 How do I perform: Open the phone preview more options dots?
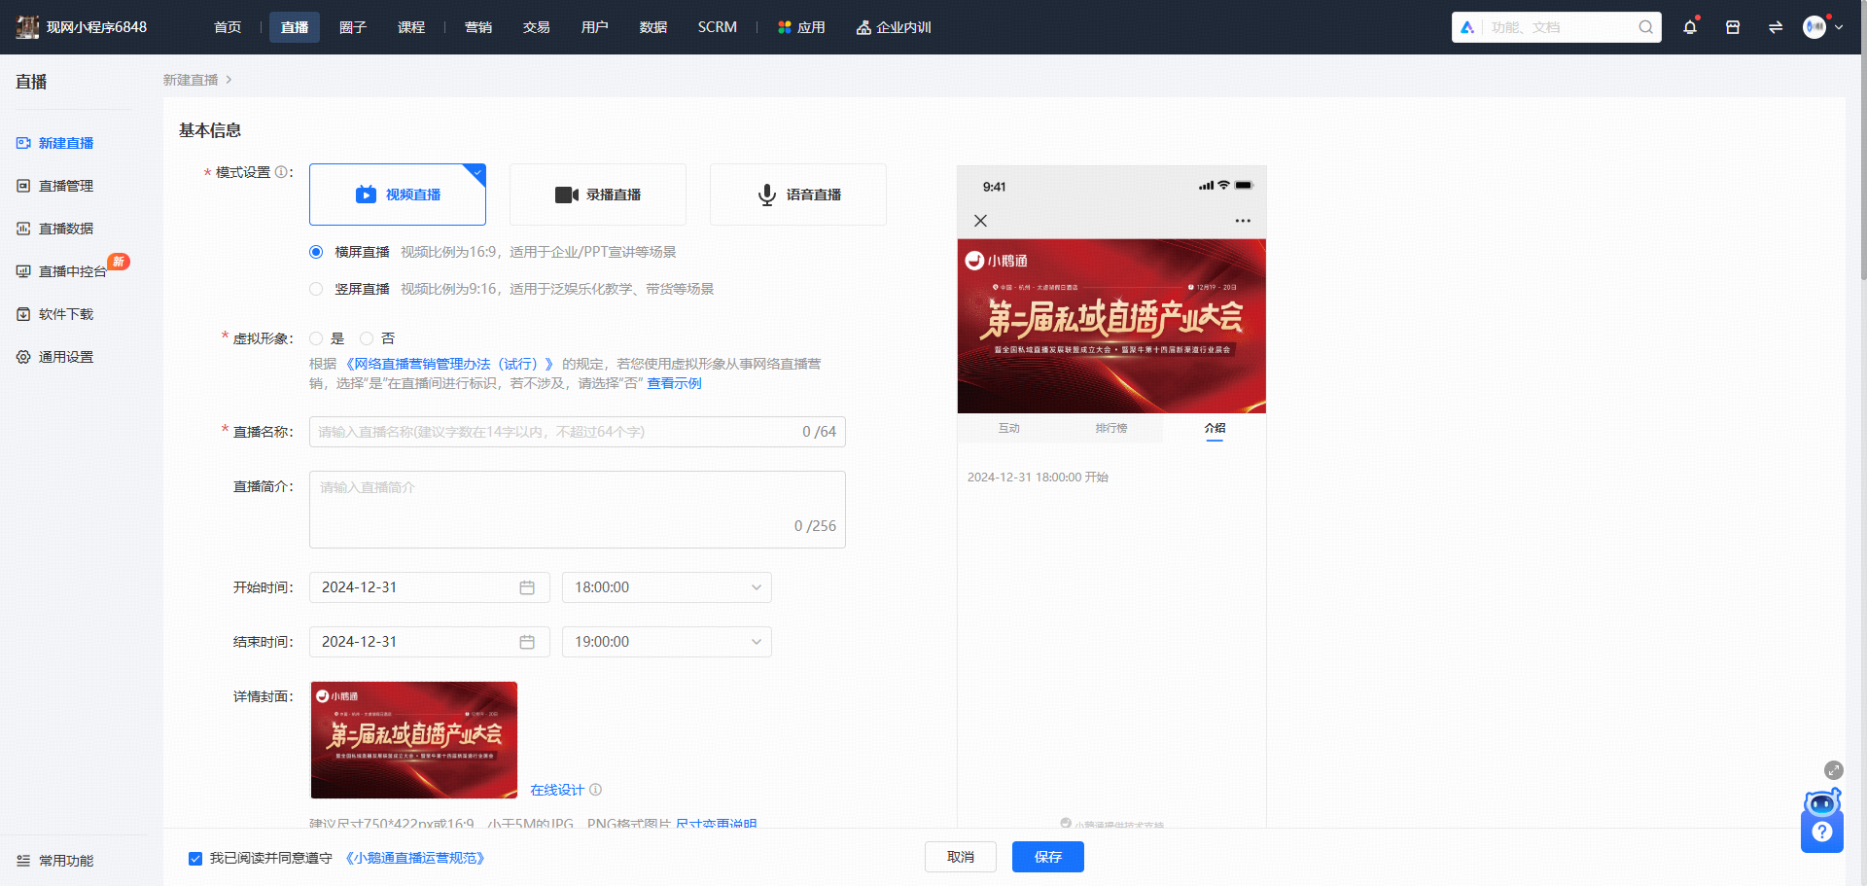coord(1243,221)
